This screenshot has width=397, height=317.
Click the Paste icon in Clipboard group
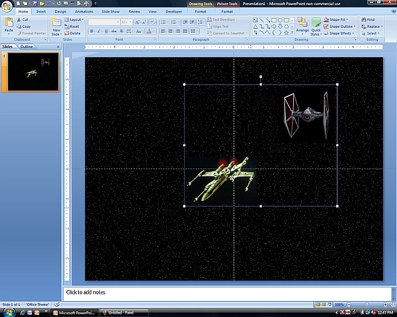click(x=9, y=23)
